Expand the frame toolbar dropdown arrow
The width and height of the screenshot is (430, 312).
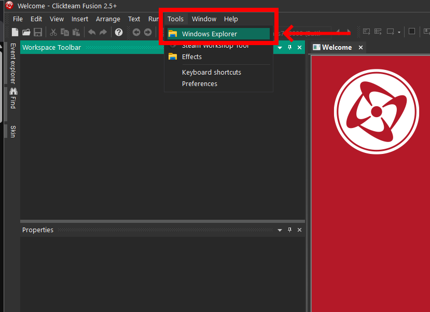pos(399,32)
